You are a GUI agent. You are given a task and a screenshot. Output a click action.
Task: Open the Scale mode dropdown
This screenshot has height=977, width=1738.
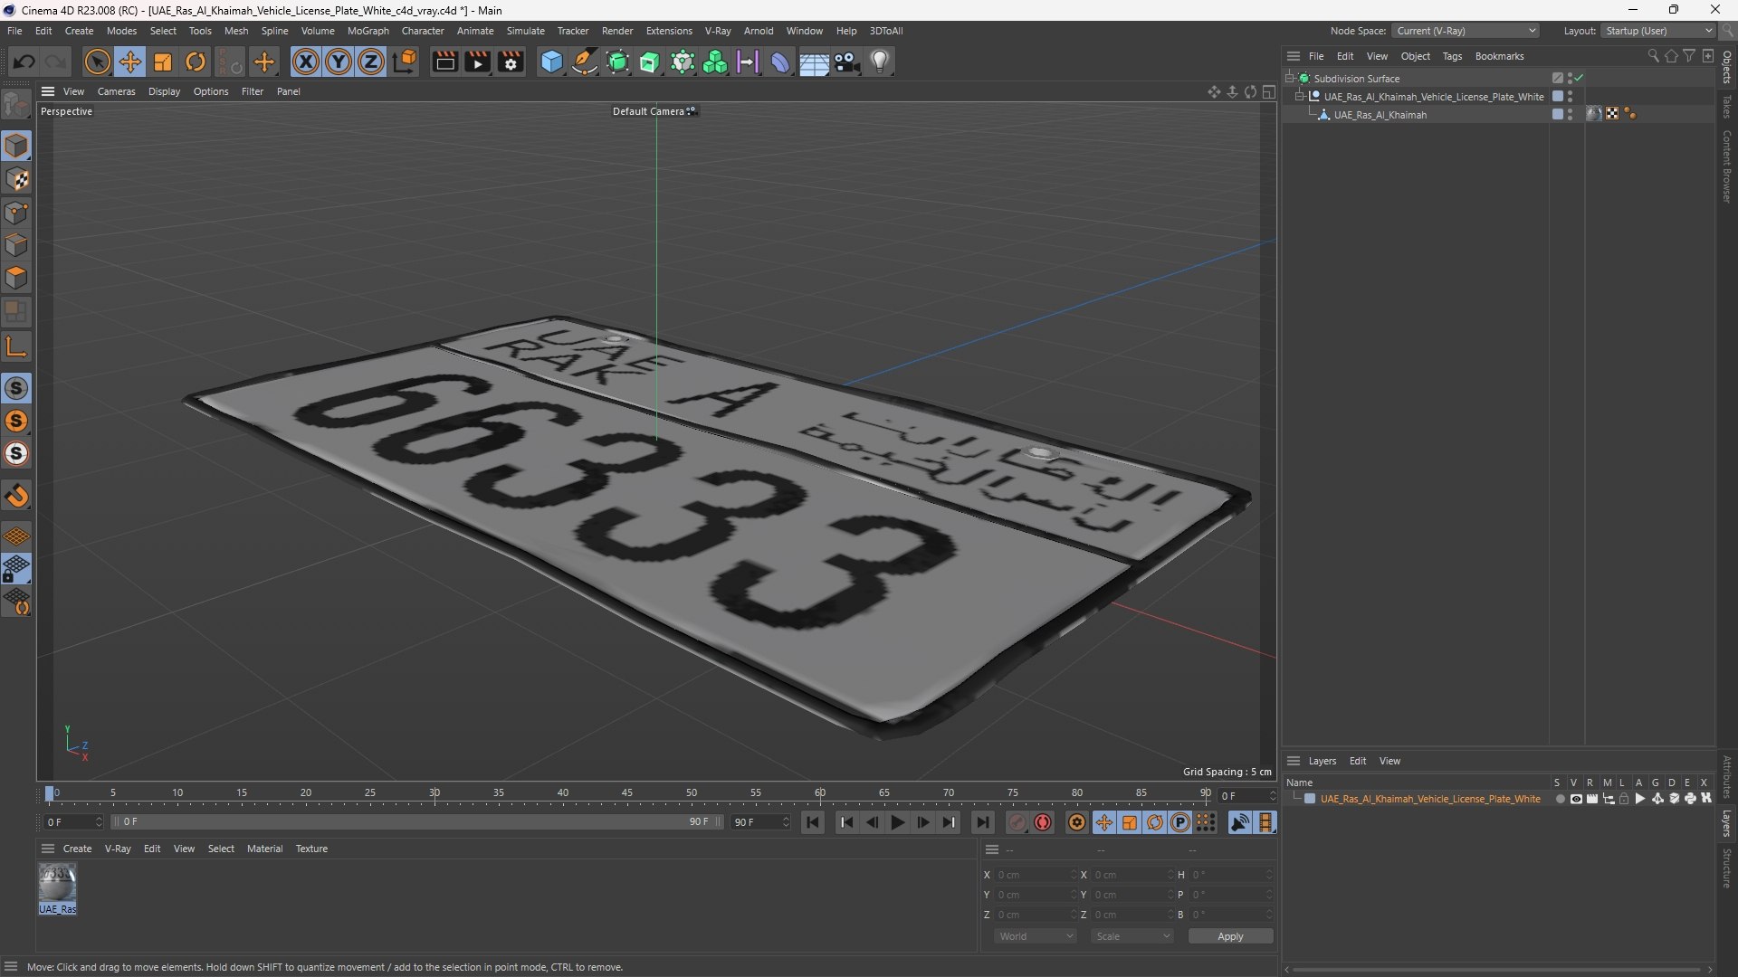click(1132, 936)
